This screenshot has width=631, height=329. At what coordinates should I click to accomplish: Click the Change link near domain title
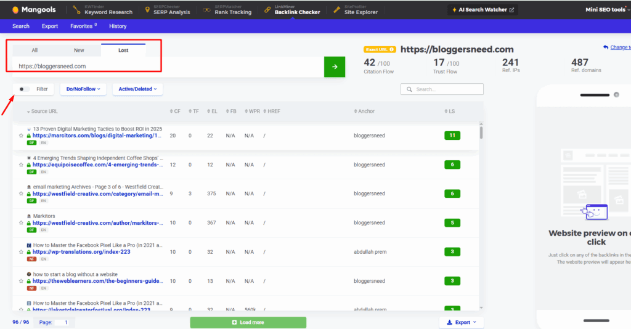(x=617, y=47)
